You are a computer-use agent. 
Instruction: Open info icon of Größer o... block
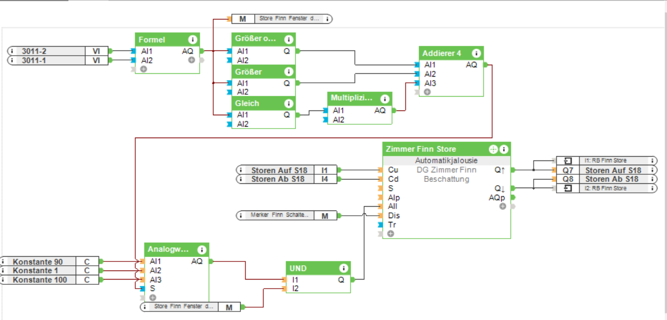click(x=288, y=40)
